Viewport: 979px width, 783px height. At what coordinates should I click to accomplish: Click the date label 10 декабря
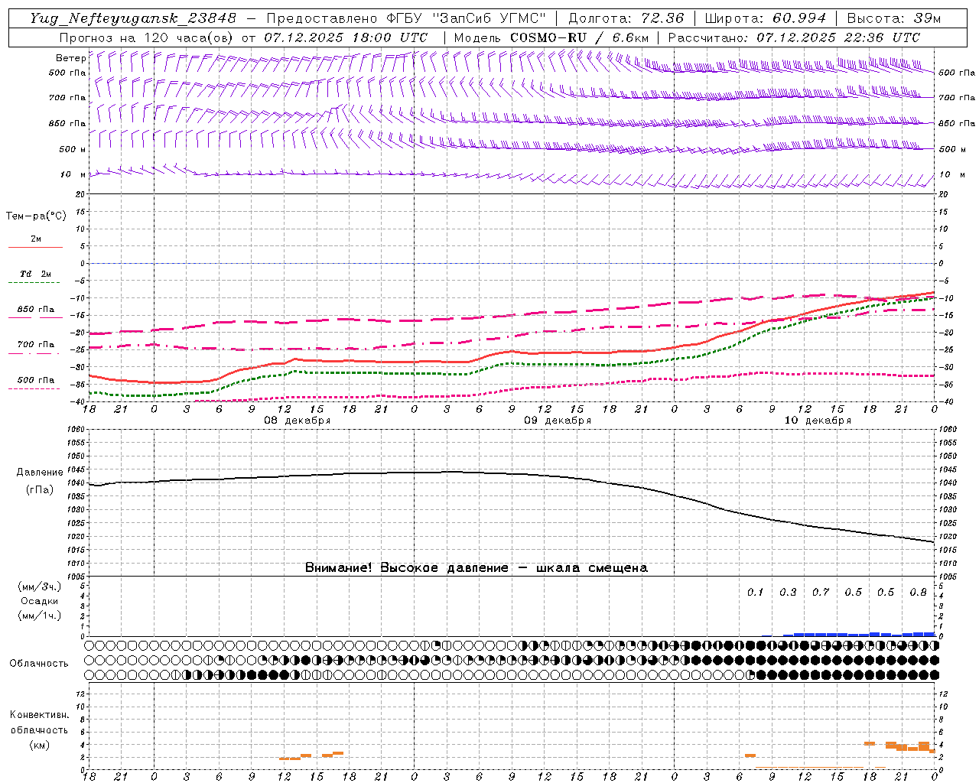(818, 421)
